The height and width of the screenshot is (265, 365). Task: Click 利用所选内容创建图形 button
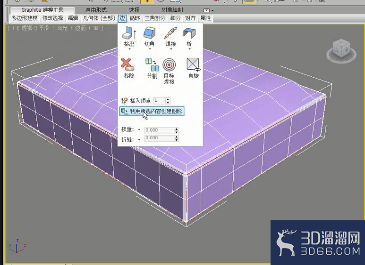coord(152,111)
